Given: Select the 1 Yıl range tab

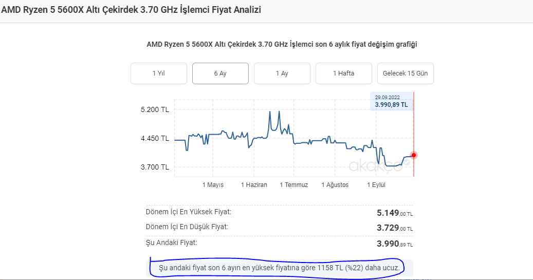Looking at the screenshot, I should pyautogui.click(x=158, y=73).
